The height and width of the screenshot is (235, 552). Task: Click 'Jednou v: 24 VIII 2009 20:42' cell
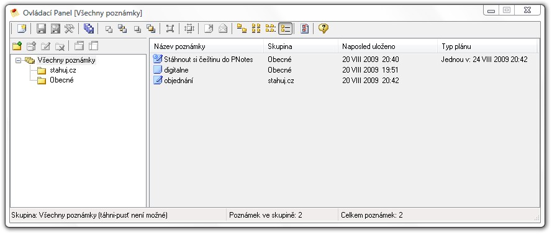point(484,60)
